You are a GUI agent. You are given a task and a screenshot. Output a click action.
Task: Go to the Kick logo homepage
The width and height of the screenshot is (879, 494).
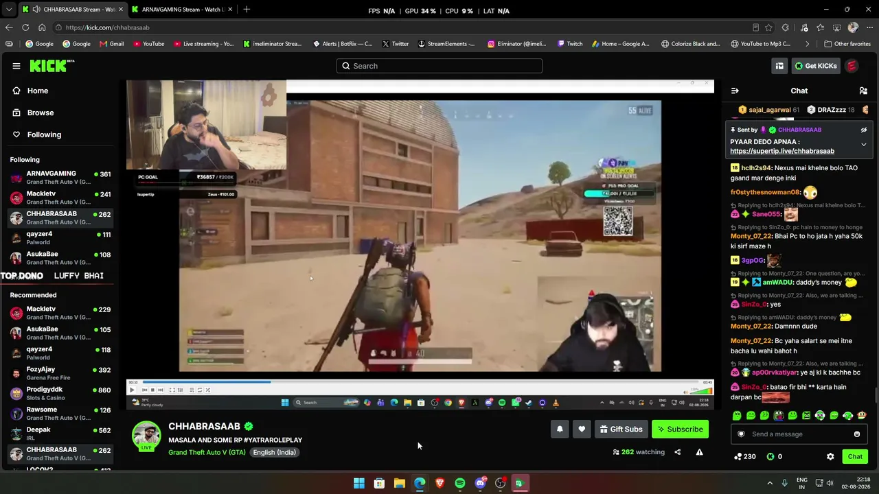52,66
